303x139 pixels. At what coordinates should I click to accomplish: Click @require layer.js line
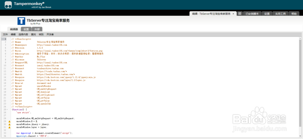[48, 80]
